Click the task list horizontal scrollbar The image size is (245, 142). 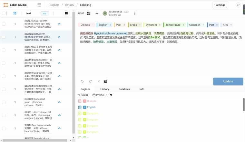point(35,140)
